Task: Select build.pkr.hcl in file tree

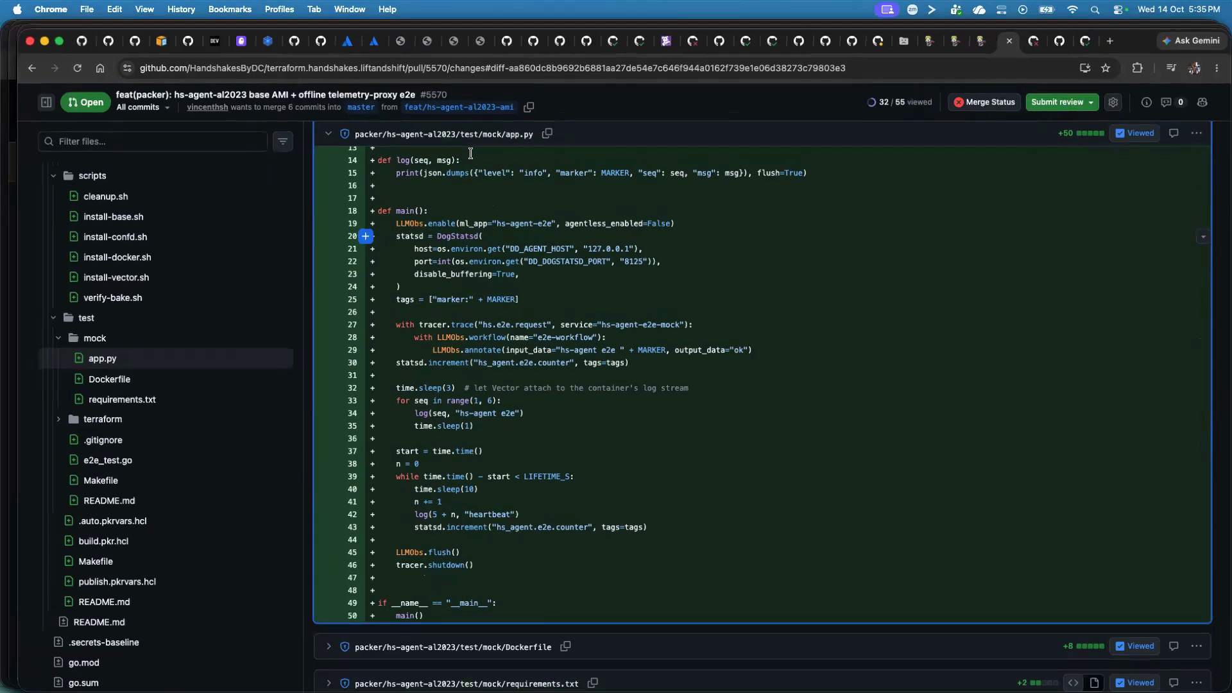Action: pos(103,541)
